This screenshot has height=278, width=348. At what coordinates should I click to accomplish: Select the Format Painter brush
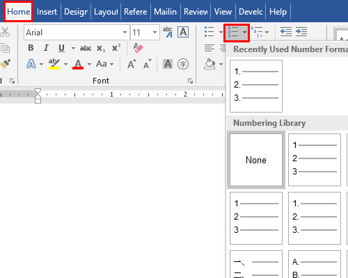5,64
